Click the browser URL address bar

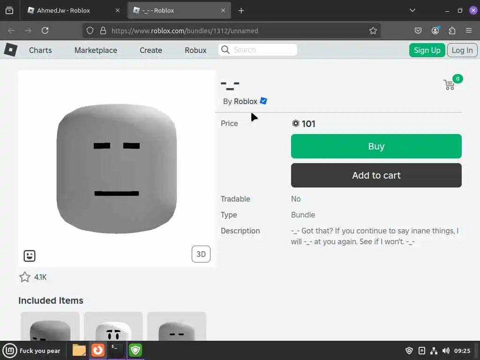pyautogui.click(x=232, y=30)
